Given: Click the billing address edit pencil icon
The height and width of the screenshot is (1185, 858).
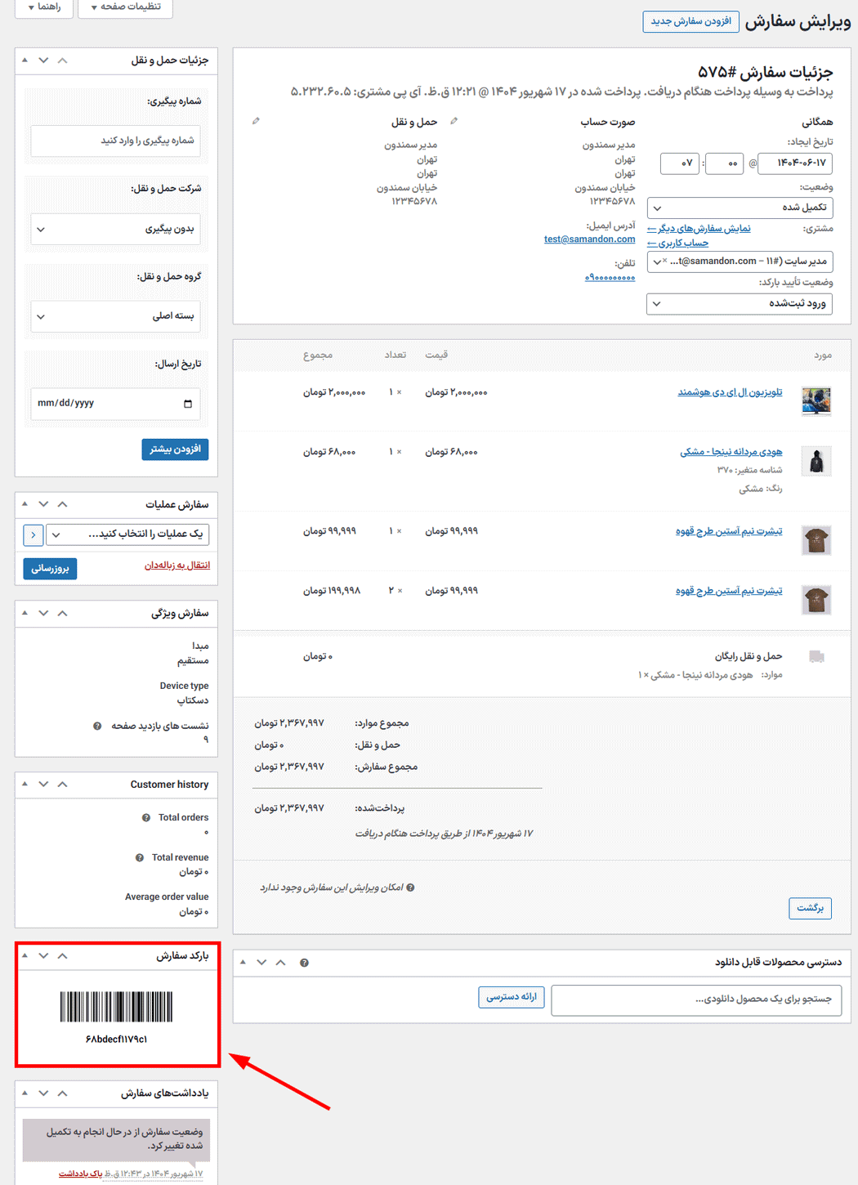Looking at the screenshot, I should tap(454, 121).
